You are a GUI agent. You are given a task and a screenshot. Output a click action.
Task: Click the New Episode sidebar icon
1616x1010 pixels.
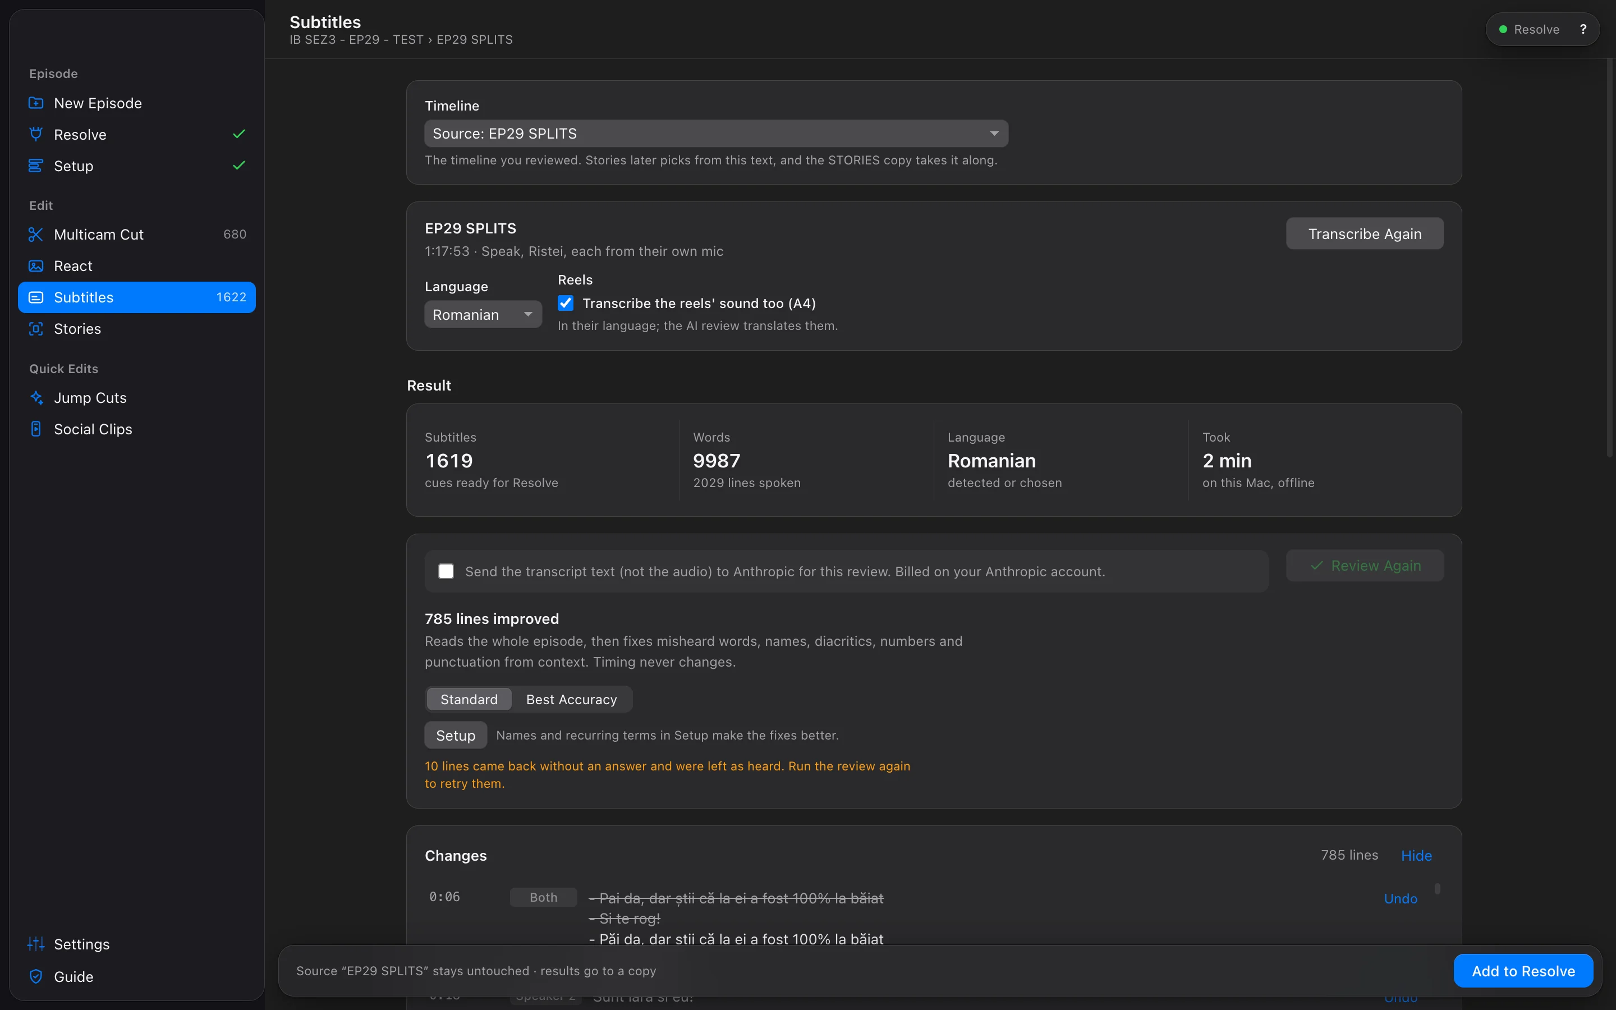point(36,104)
